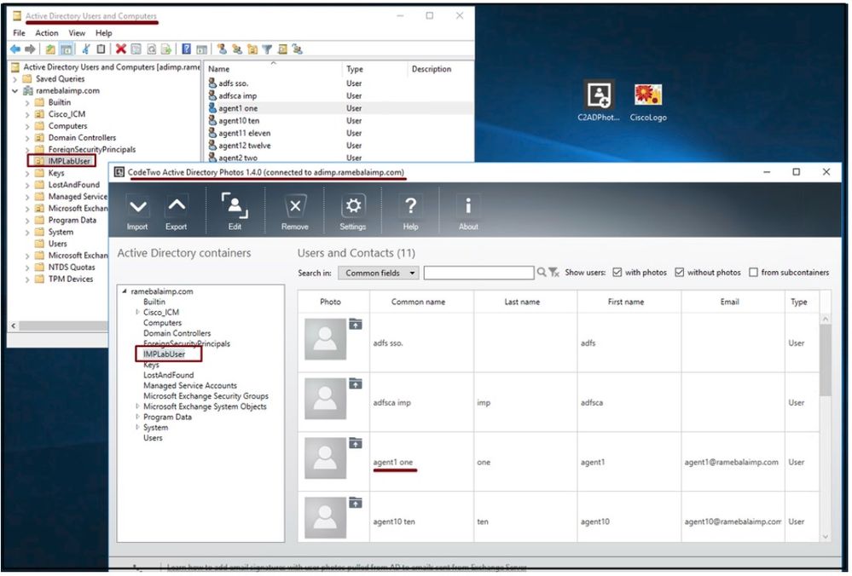Click the Export button in CodeTwo toolbar

coord(176,212)
